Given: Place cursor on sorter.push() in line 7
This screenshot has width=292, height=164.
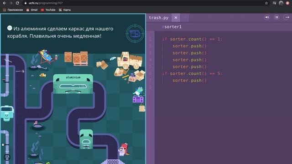Looking at the screenshot, I should pyautogui.click(x=189, y=81).
